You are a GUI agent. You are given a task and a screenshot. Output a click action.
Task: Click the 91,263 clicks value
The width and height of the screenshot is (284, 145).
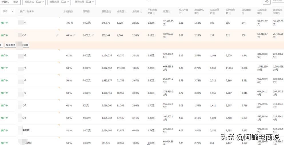pos(120,105)
